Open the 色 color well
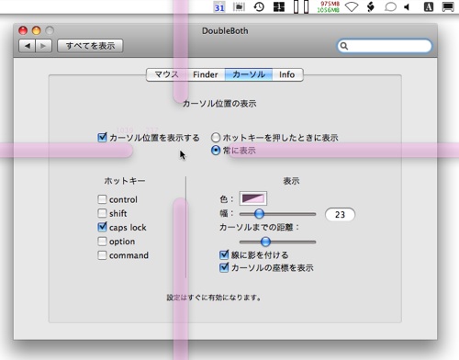 pyautogui.click(x=252, y=198)
